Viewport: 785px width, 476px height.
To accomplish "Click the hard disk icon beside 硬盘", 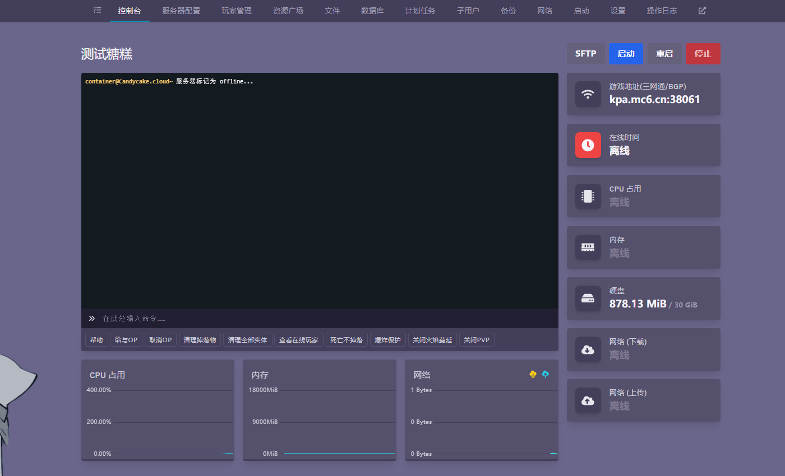I will 588,298.
